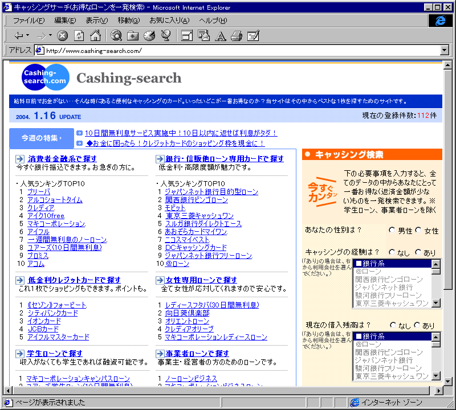Open the お気に入り menu
This screenshot has width=456, height=410.
click(169, 20)
